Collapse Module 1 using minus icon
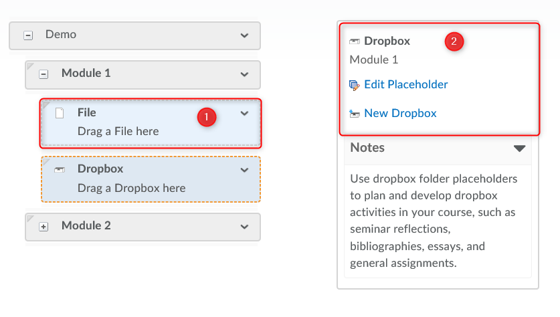Image resolution: width=560 pixels, height=317 pixels. pyautogui.click(x=43, y=74)
